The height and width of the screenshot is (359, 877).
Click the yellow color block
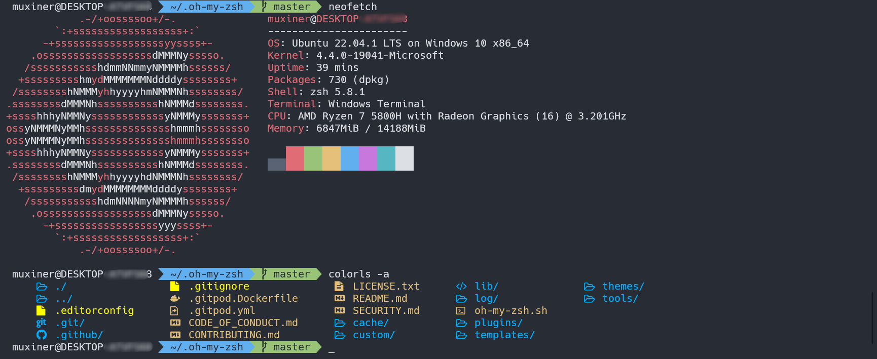tap(332, 158)
